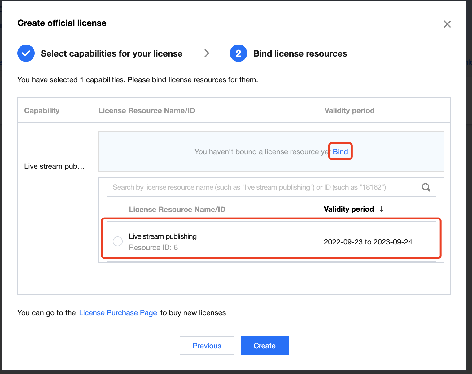
Task: Sort by the bold Validity period header
Action: click(349, 209)
